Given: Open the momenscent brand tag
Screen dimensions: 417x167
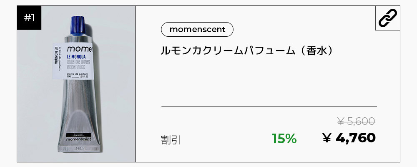Looking at the screenshot, I should [x=197, y=30].
